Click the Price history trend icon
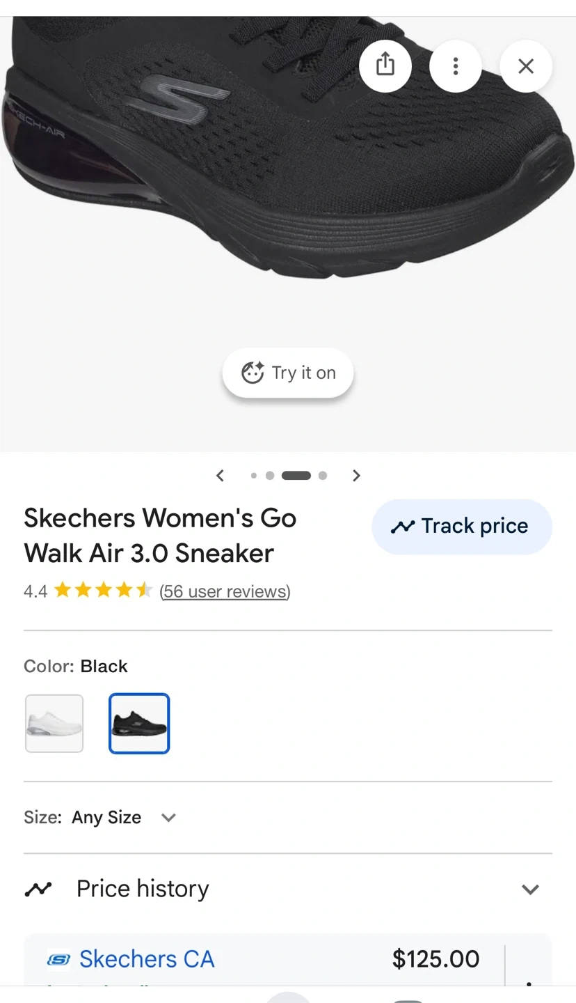 (38, 889)
